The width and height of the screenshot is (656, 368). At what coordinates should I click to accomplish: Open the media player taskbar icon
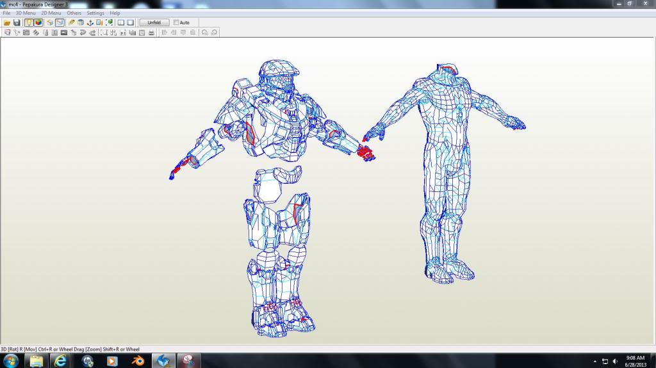(x=111, y=360)
